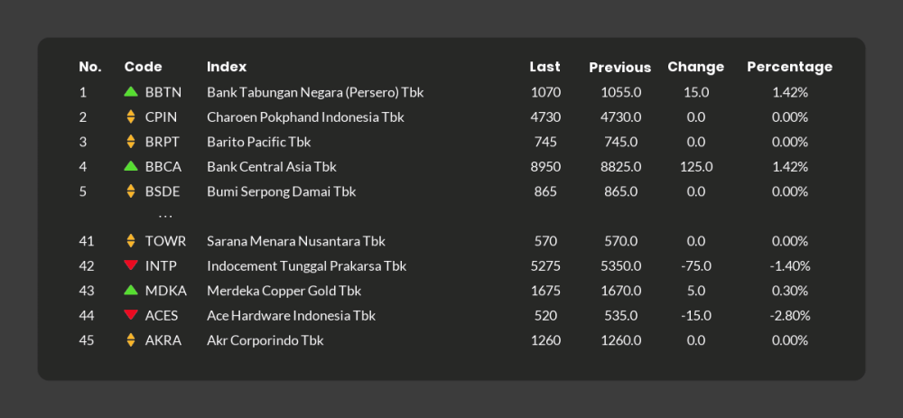Click the green up arrow next to MDKA
Screen dimensions: 903x418
tap(131, 291)
